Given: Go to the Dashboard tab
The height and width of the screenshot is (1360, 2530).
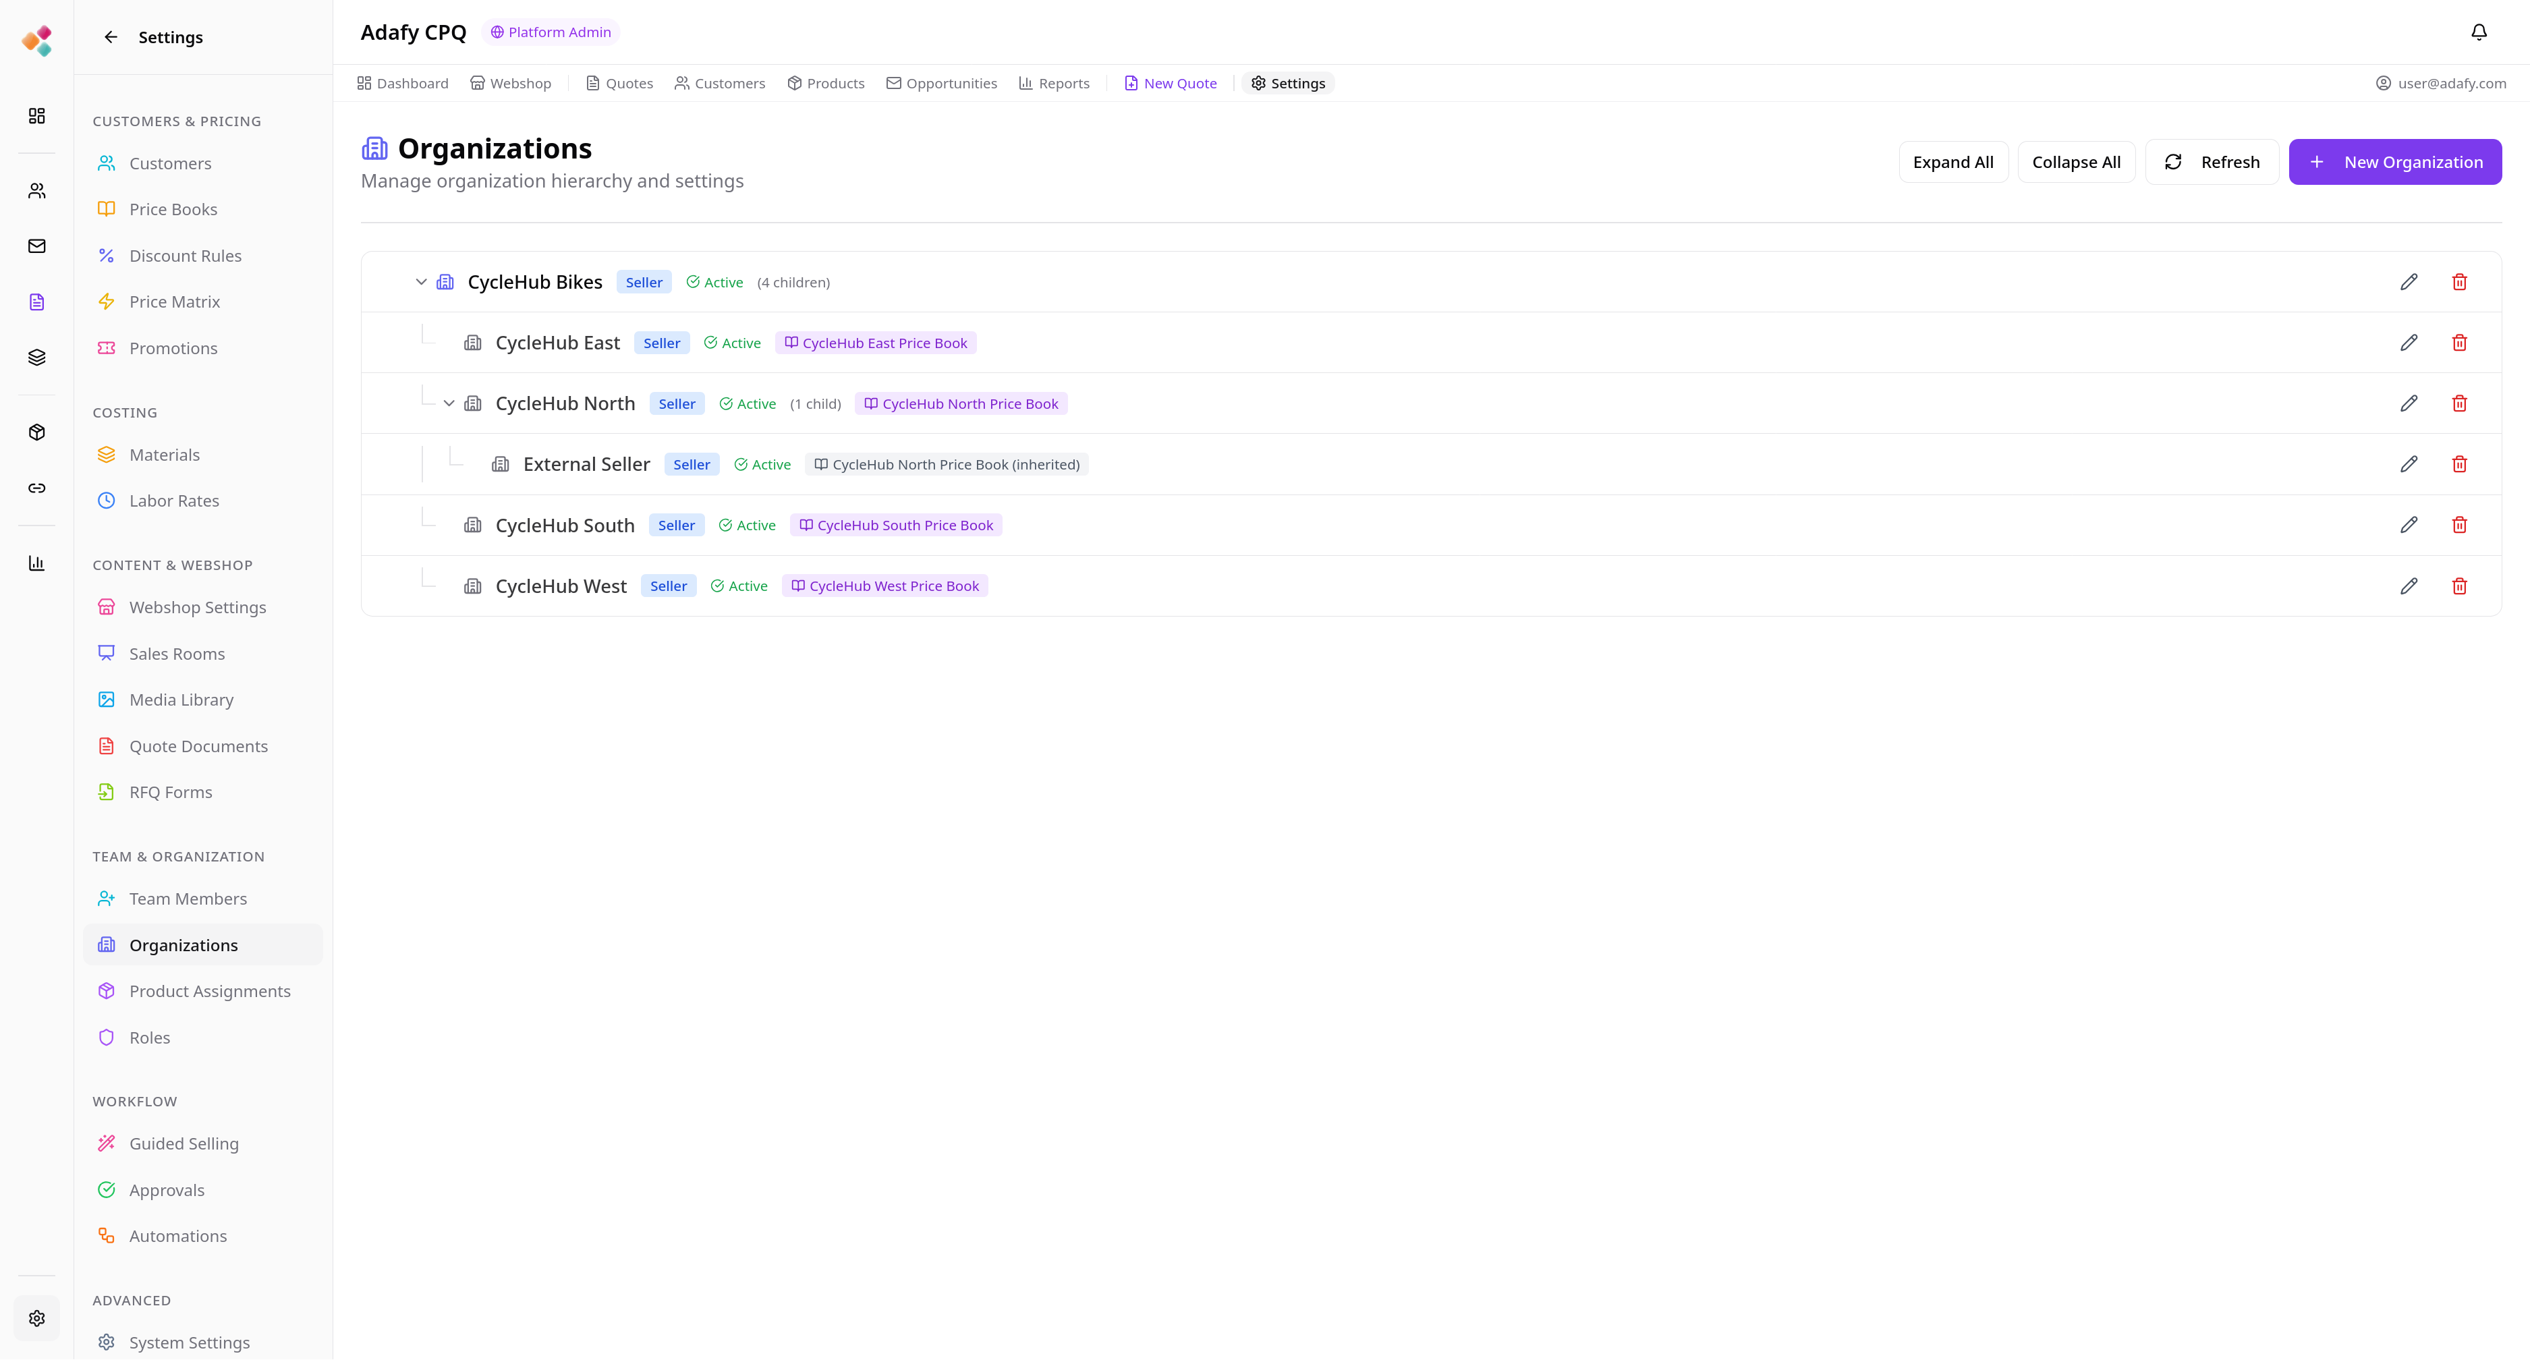Looking at the screenshot, I should pyautogui.click(x=403, y=84).
